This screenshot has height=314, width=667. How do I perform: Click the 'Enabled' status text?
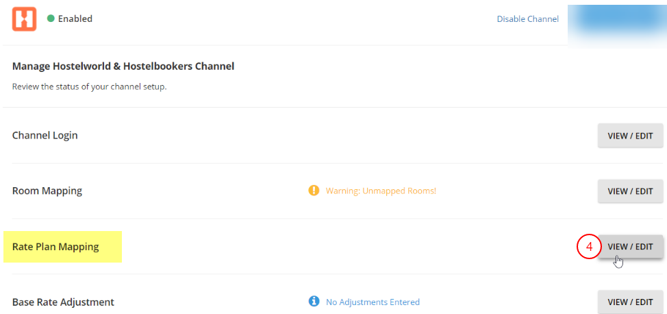click(75, 19)
